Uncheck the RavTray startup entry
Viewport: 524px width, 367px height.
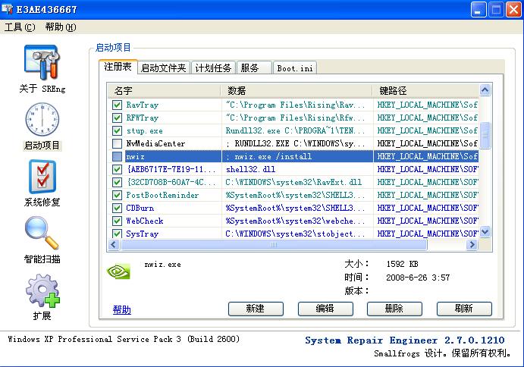[x=117, y=105]
